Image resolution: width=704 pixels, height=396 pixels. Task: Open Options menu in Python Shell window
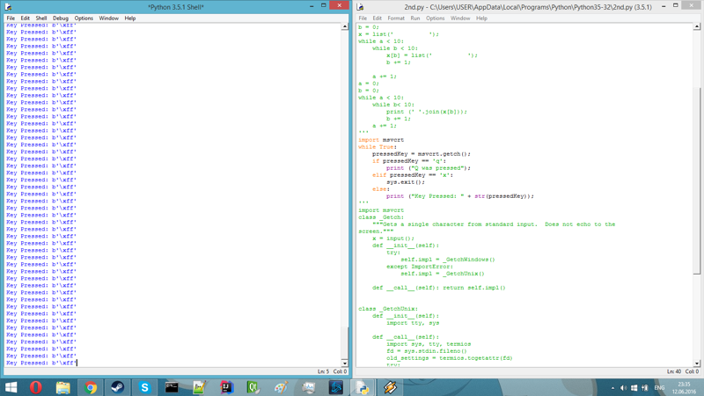click(x=84, y=18)
